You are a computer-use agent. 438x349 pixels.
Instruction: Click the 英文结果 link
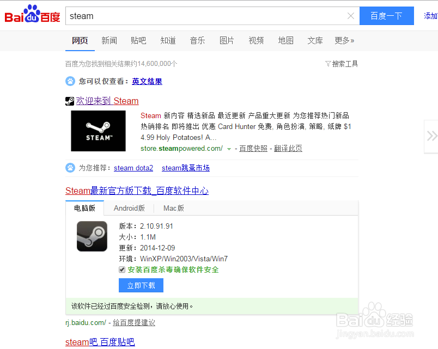click(x=147, y=82)
